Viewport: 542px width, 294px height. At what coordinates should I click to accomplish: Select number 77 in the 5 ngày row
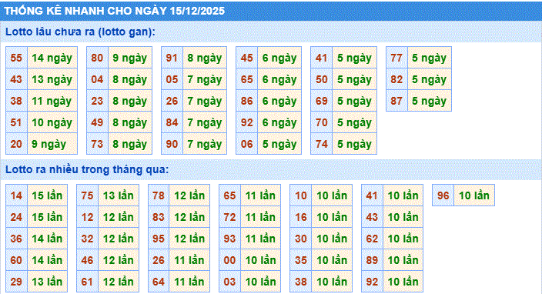click(x=396, y=58)
